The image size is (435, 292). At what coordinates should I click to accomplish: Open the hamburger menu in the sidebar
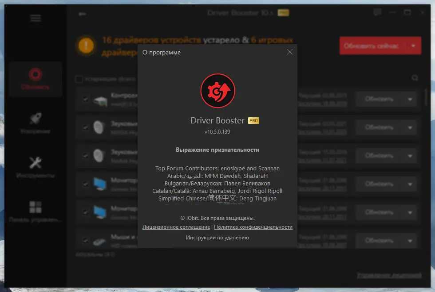click(x=35, y=18)
